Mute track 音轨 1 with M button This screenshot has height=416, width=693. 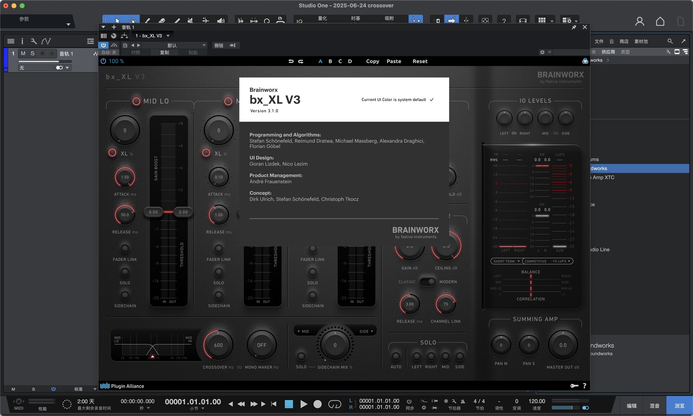[23, 53]
